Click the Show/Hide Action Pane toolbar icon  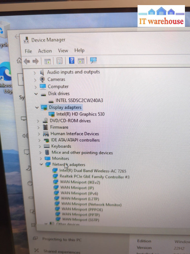81,61
